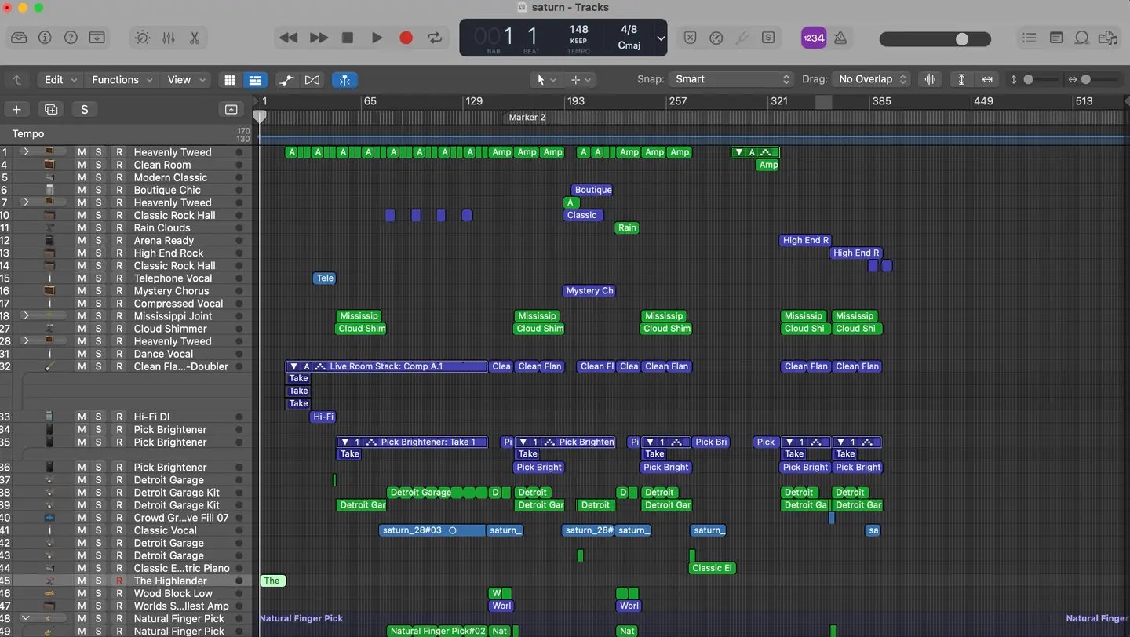Viewport: 1130px width, 637px height.
Task: Expand the Heavenly Tweed track 1 stack
Action: point(25,151)
